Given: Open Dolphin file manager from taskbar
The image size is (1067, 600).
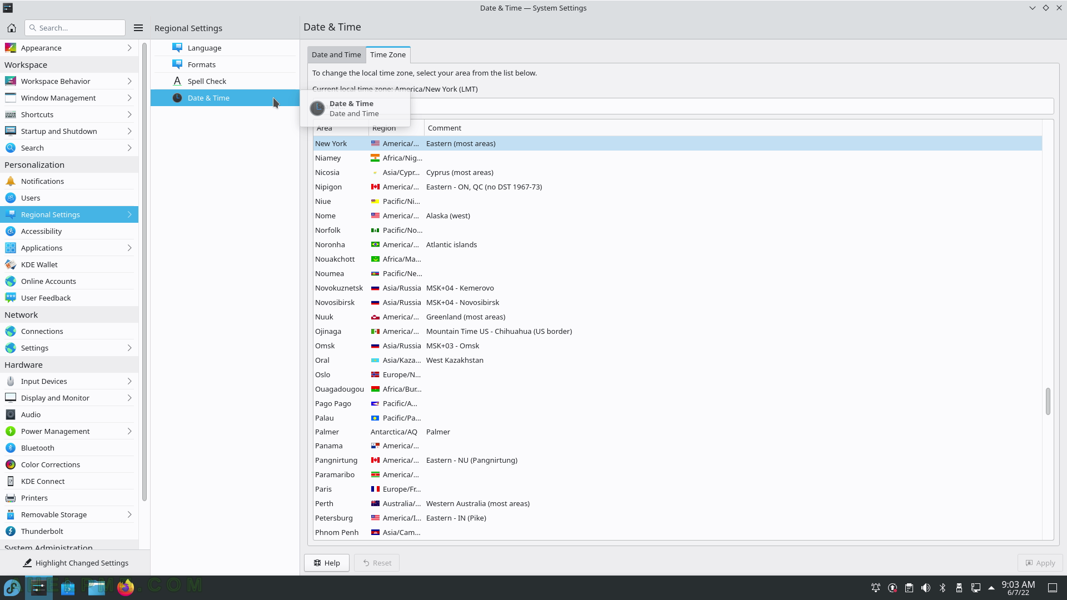Looking at the screenshot, I should [x=97, y=587].
